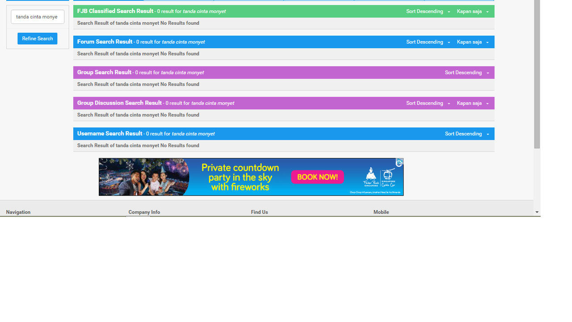
Task: Click the Group Search Result heading
Action: click(x=104, y=72)
